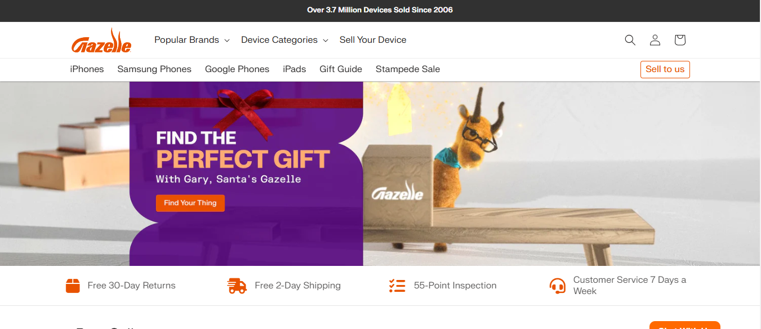
Task: Open the search icon
Action: point(630,40)
